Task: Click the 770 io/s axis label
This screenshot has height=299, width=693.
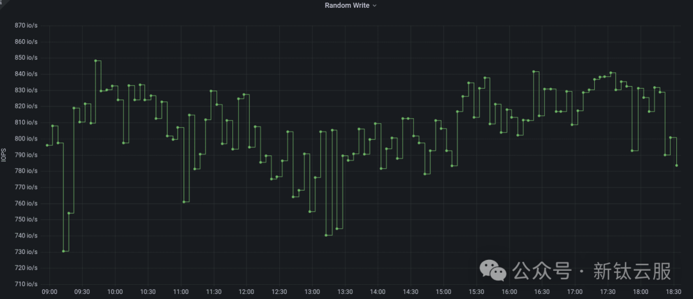Action: pos(26,187)
